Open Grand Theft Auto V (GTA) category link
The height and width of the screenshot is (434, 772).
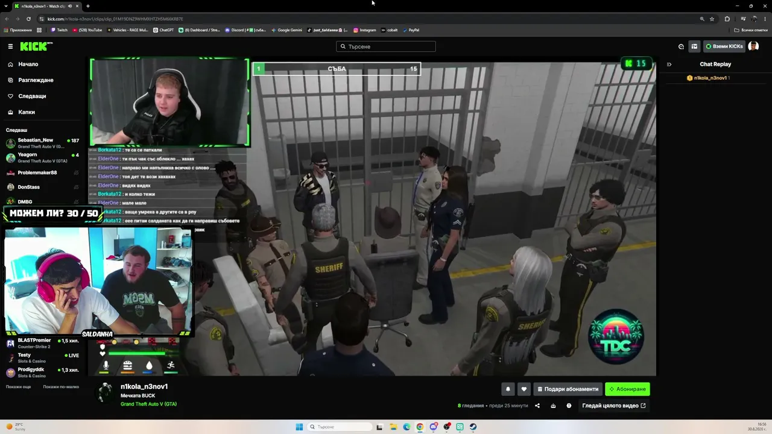coord(148,404)
